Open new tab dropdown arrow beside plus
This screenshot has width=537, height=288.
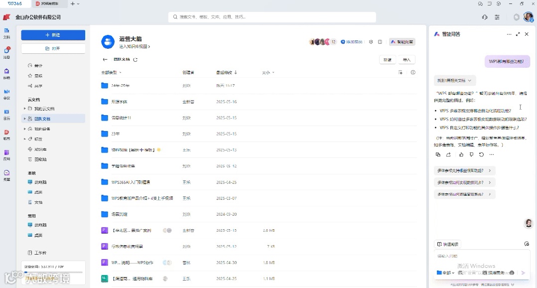[78, 4]
